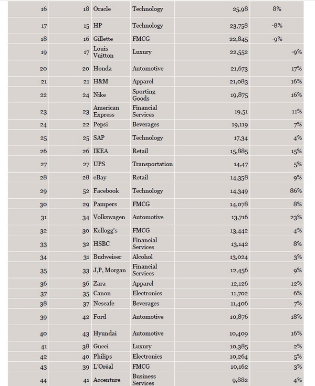This screenshot has height=386, width=315.
Task: Click the Volkswagen brand name
Action: click(110, 217)
